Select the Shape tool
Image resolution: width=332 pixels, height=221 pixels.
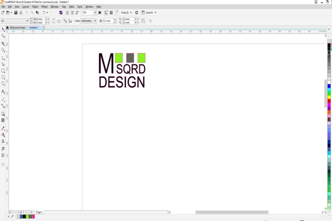[3, 36]
